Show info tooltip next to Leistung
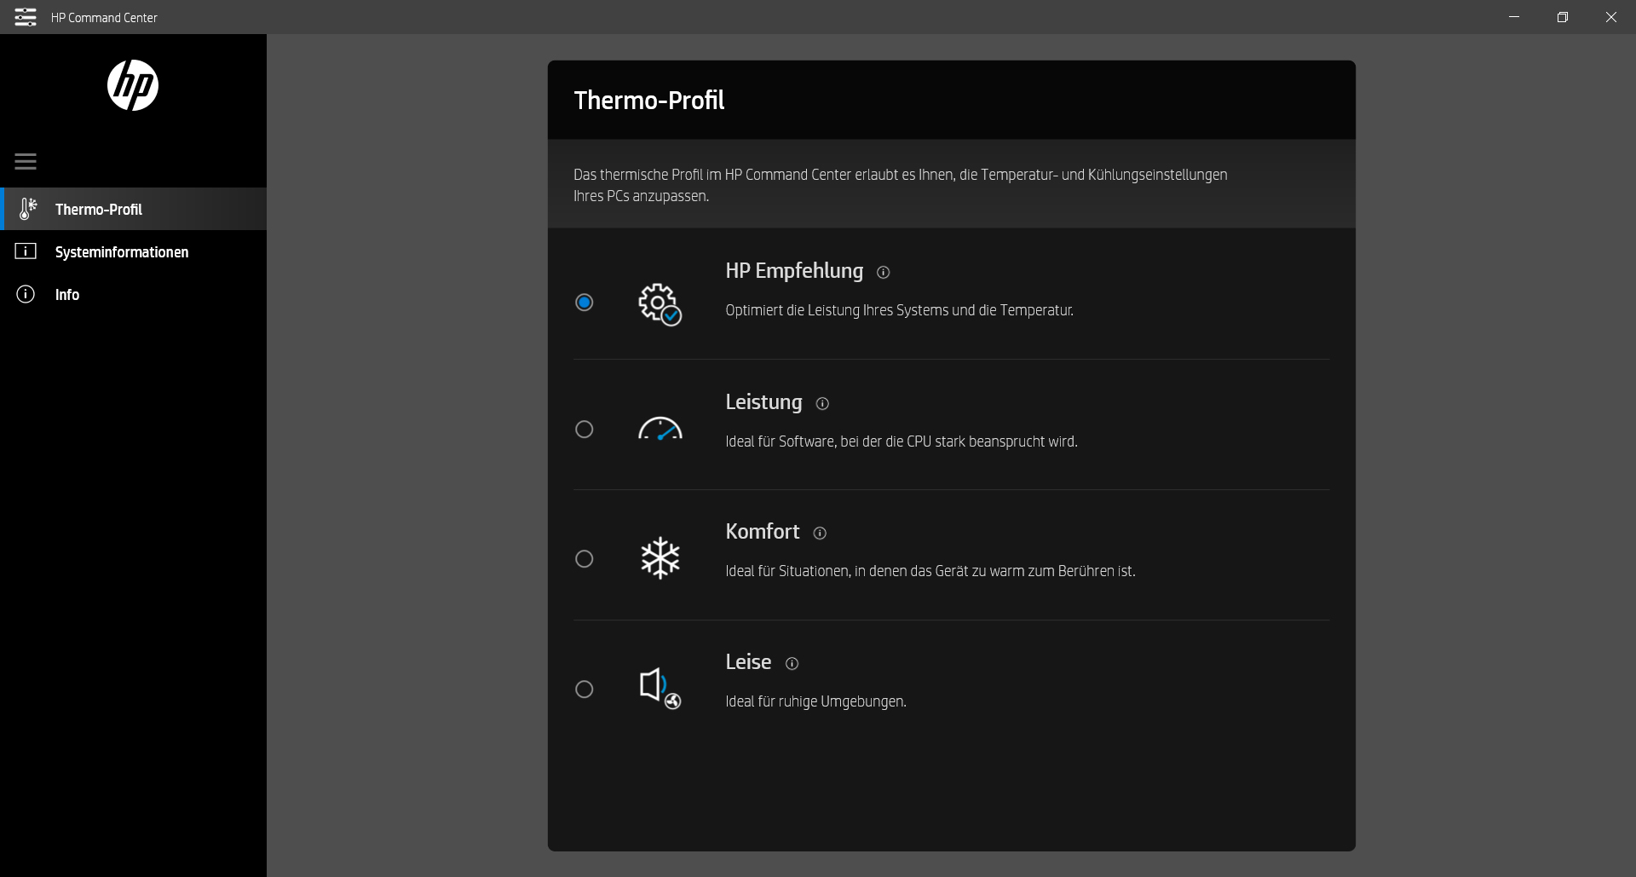Image resolution: width=1636 pixels, height=877 pixels. click(x=822, y=404)
